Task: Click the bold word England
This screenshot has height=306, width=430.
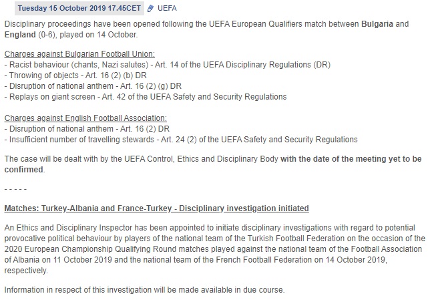Action: point(20,35)
